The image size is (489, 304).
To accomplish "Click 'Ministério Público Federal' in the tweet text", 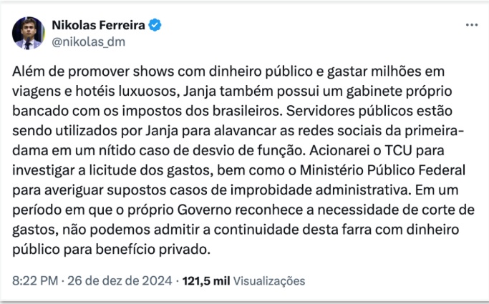I will (x=382, y=170).
